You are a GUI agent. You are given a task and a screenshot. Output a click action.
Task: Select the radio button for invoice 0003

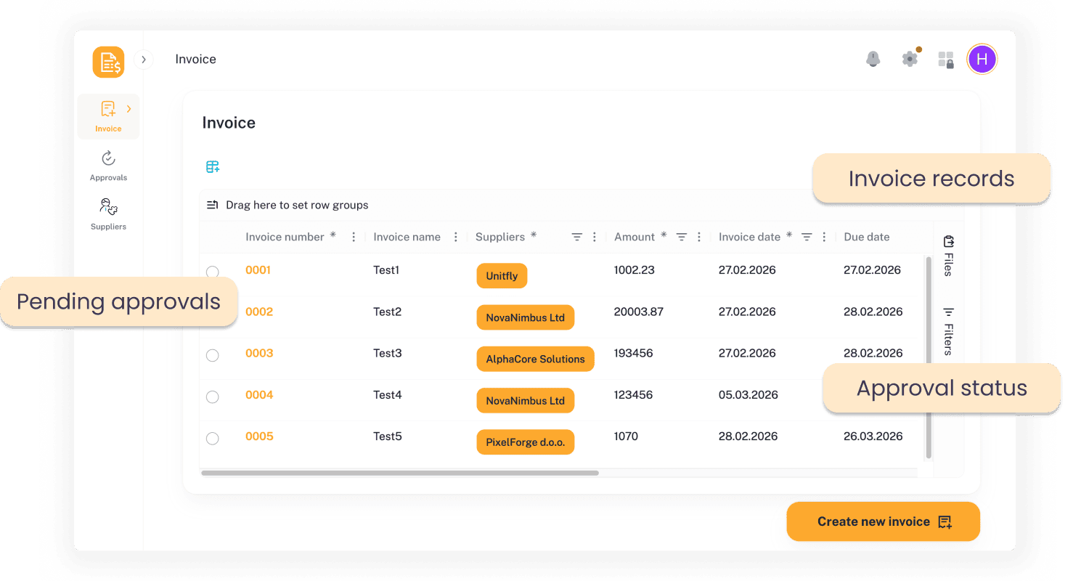pyautogui.click(x=212, y=355)
